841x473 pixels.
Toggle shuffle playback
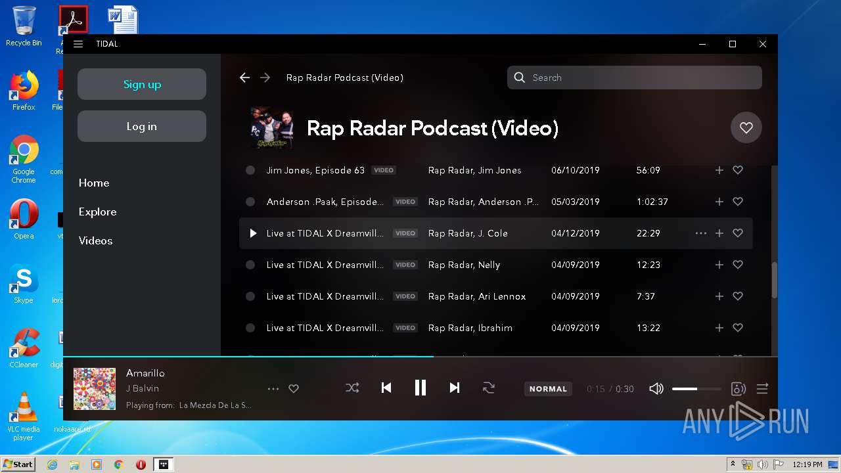pyautogui.click(x=352, y=388)
